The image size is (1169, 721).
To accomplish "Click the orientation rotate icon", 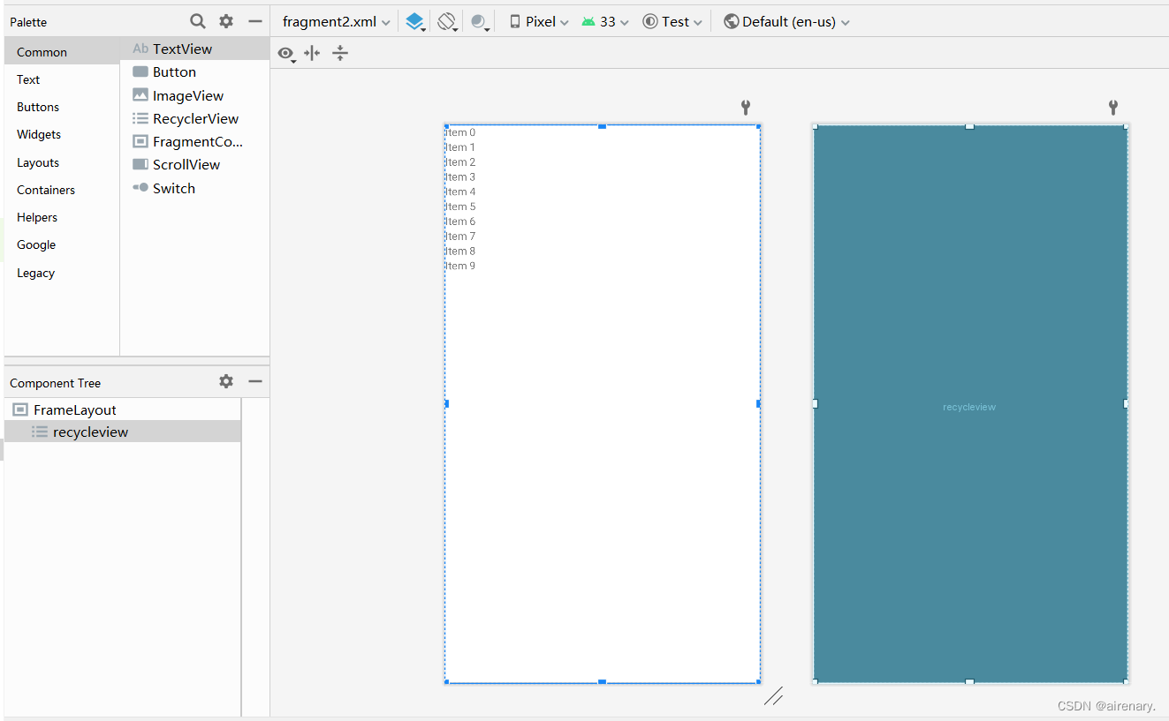I will coord(447,20).
